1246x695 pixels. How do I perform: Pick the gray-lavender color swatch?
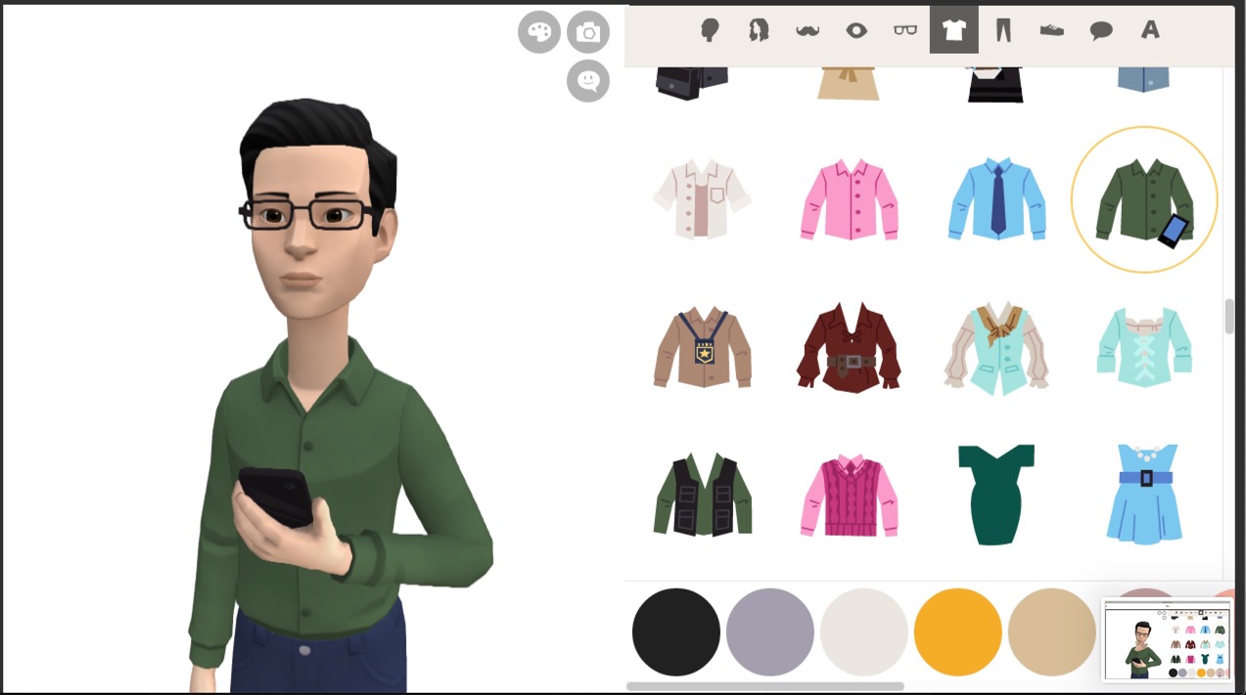click(x=770, y=632)
